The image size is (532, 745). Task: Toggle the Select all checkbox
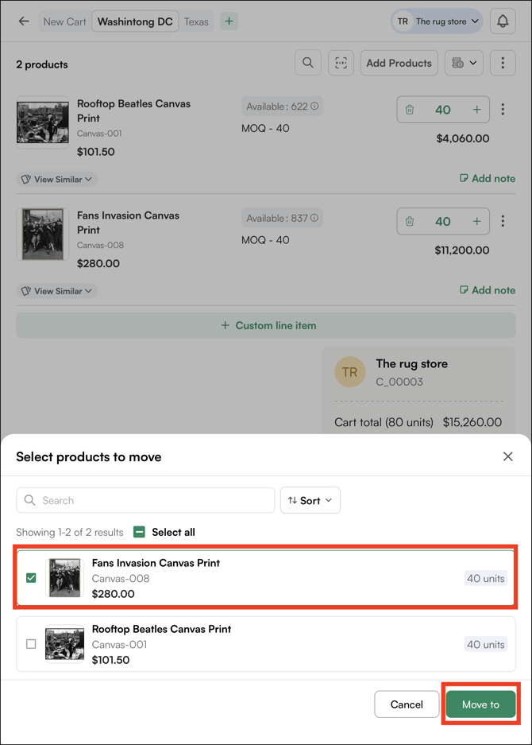[x=140, y=532]
